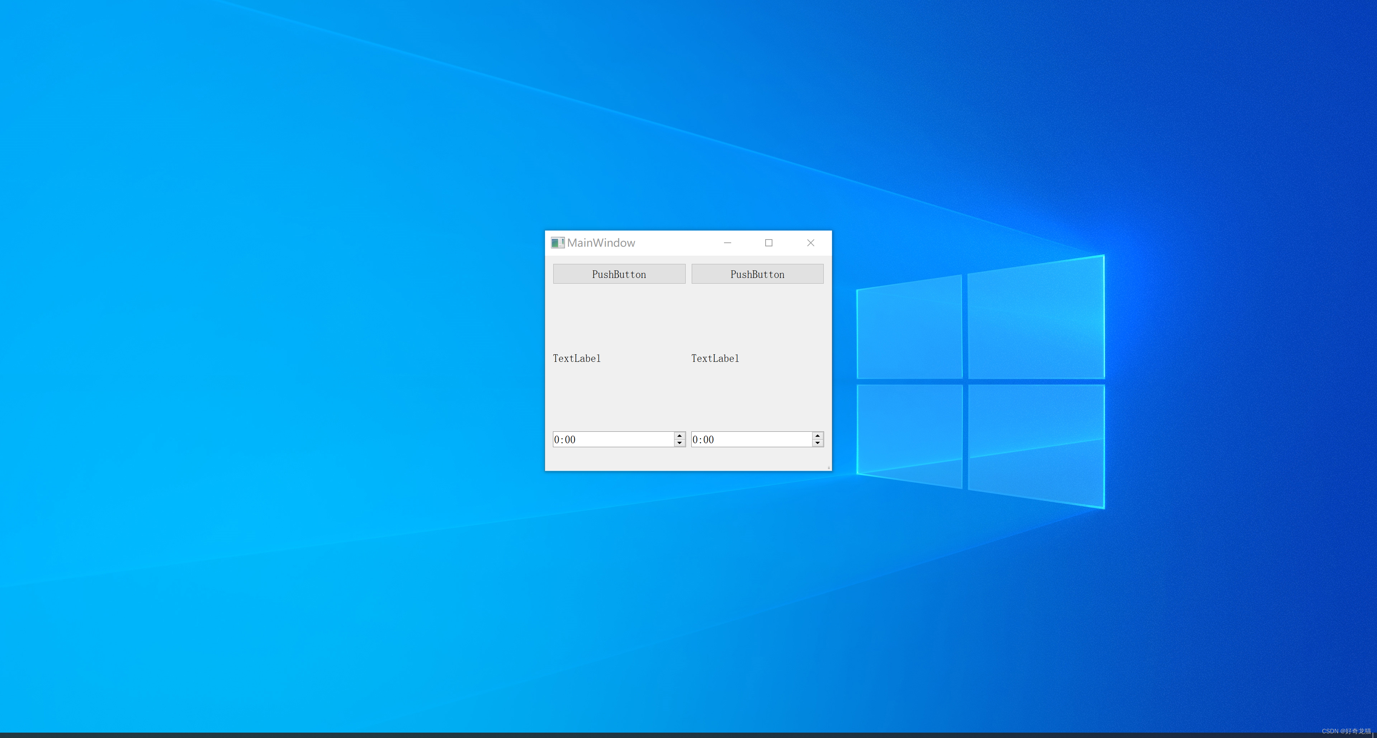
Task: Increase the left time field with up arrow
Action: 680,436
